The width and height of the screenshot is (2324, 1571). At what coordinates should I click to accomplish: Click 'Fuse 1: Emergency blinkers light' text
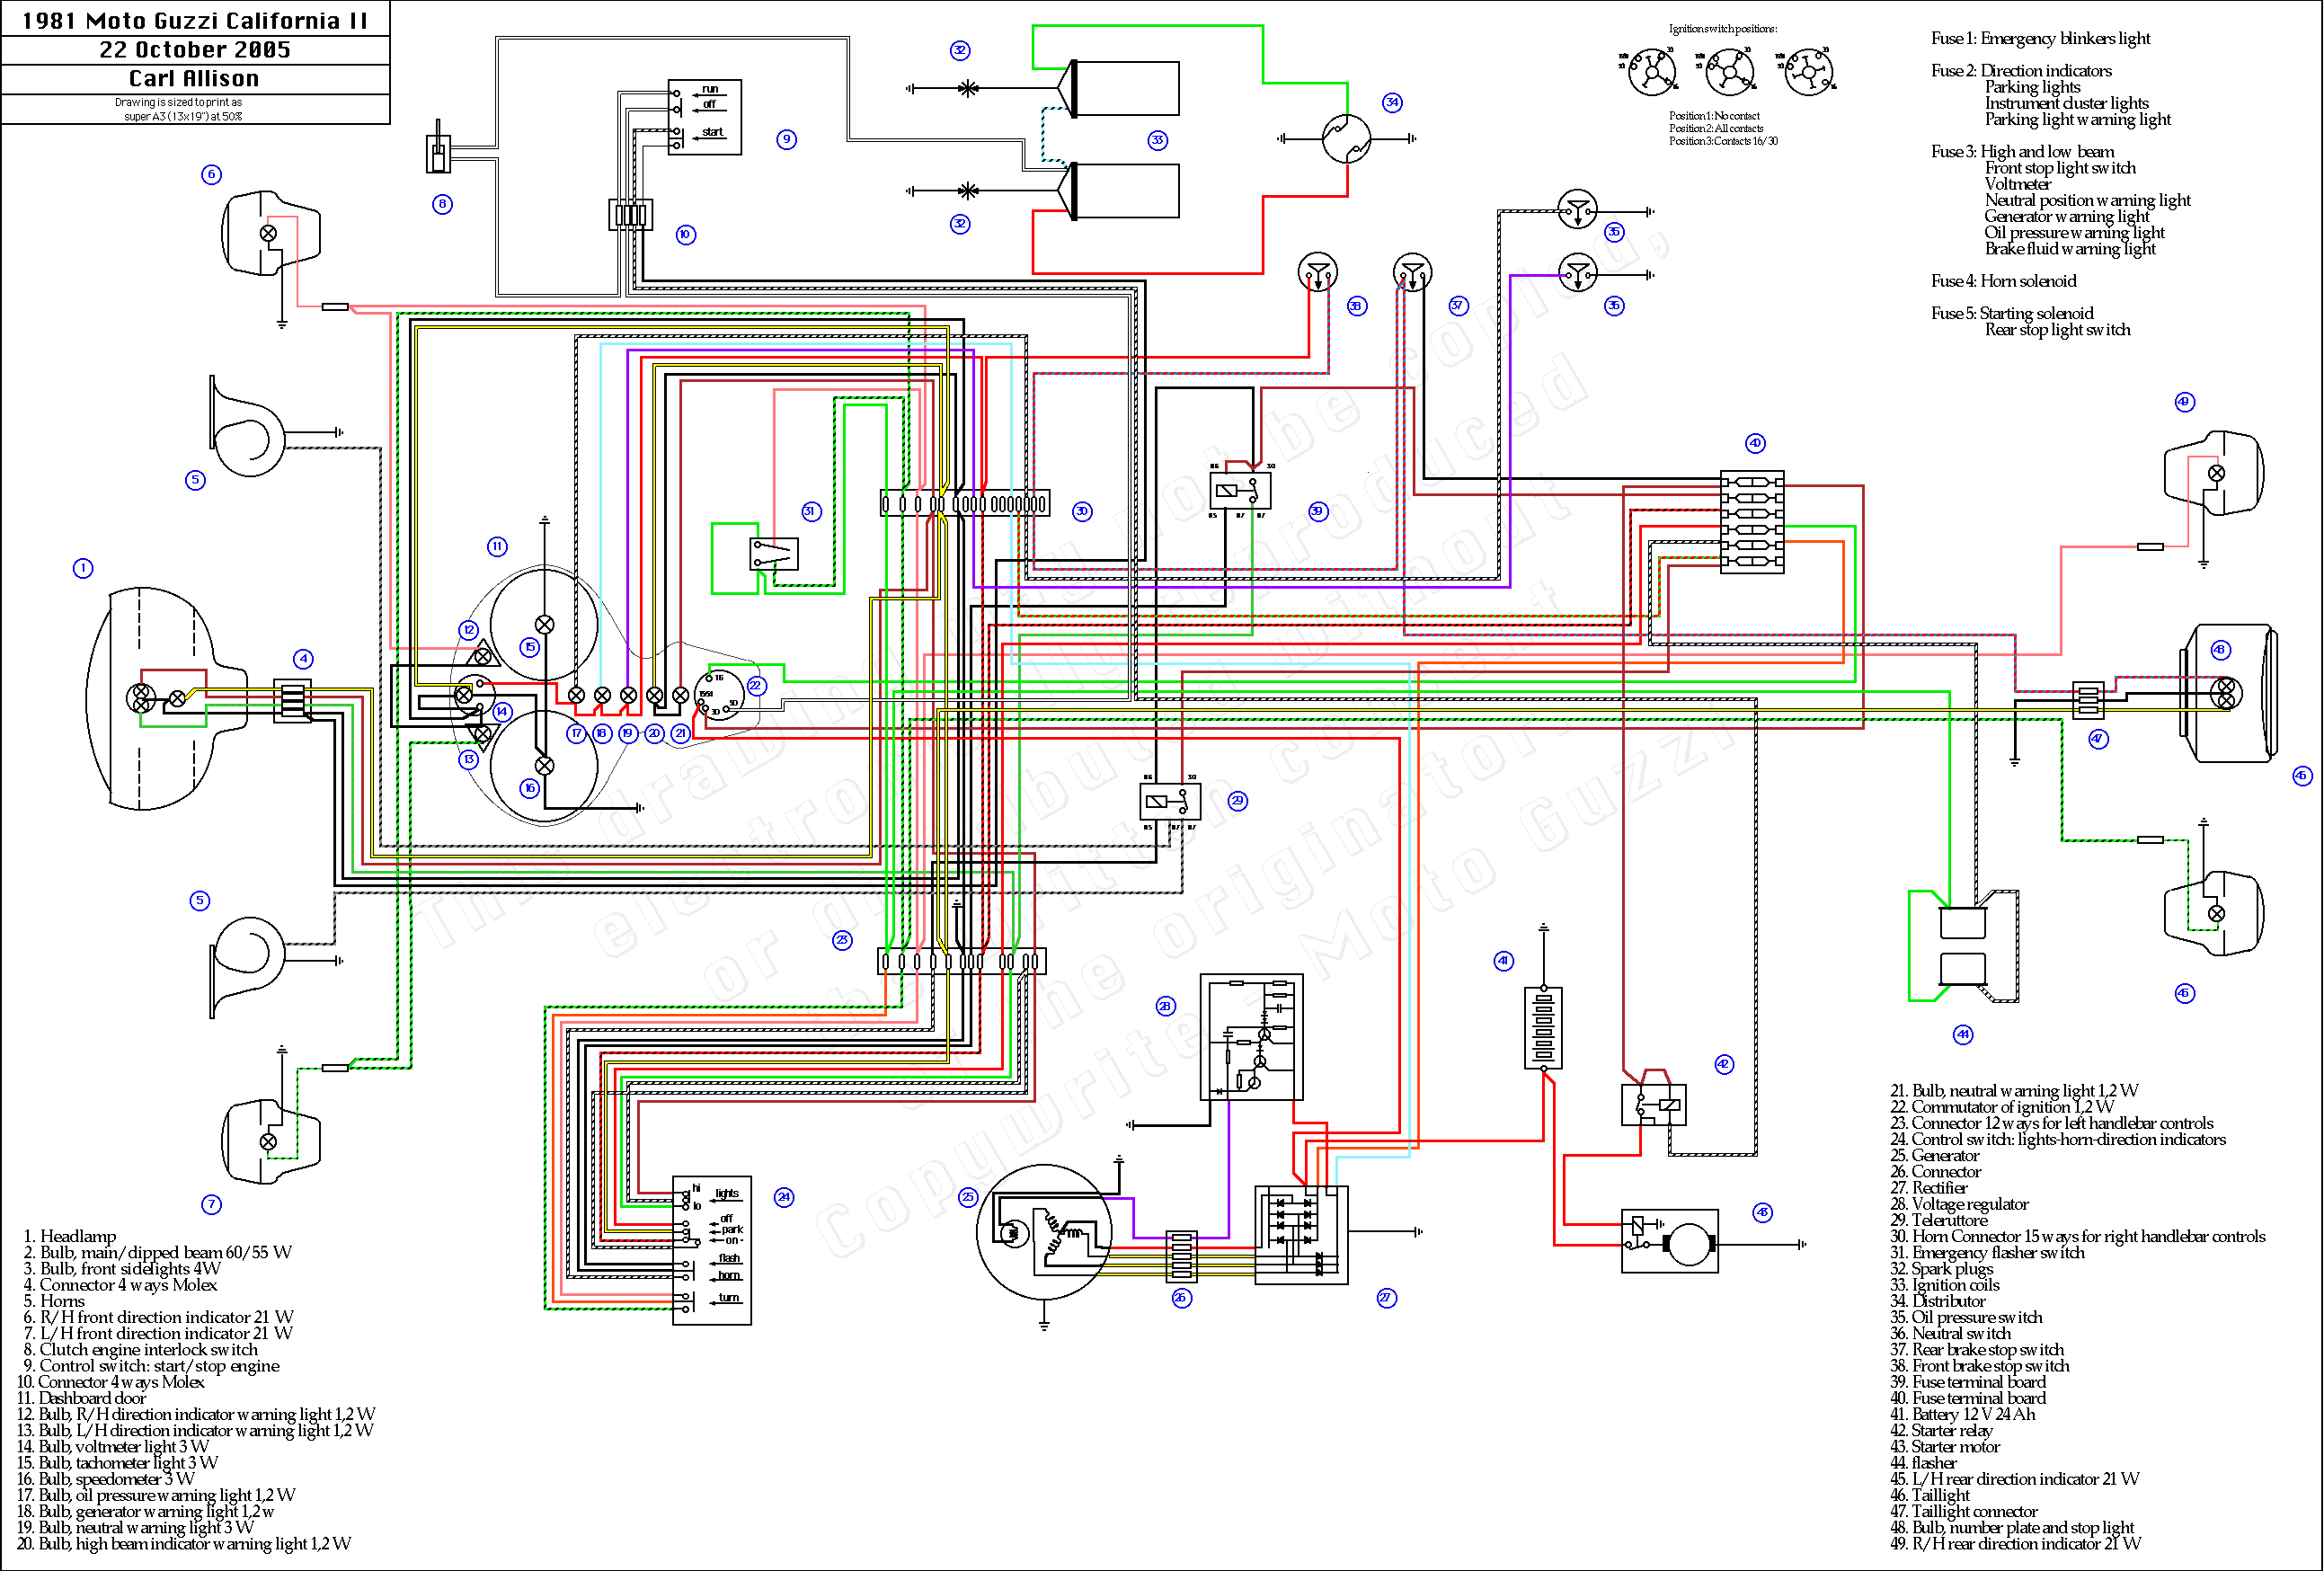[2040, 38]
